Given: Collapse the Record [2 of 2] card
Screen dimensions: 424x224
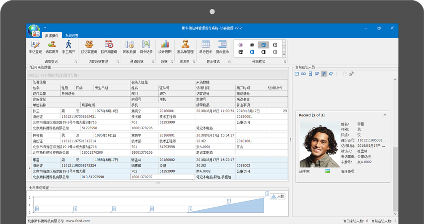Looking at the screenshot, I should (x=385, y=115).
